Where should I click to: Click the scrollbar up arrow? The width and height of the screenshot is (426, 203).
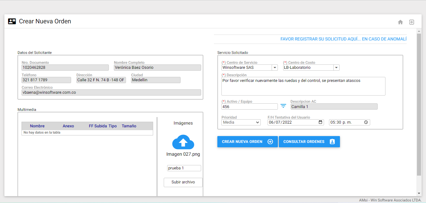tap(419, 31)
